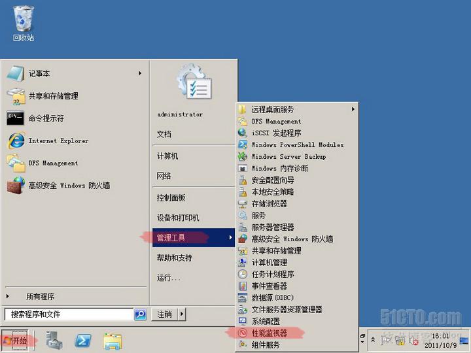The image size is (471, 353).
Task: Click the 服务器管理器 icon in submenu
Action: coord(243,227)
